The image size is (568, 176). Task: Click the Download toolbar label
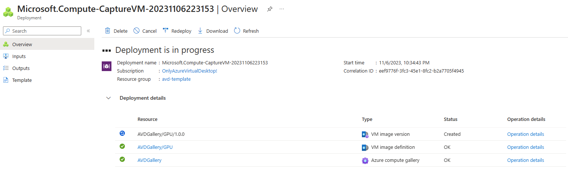tap(217, 31)
